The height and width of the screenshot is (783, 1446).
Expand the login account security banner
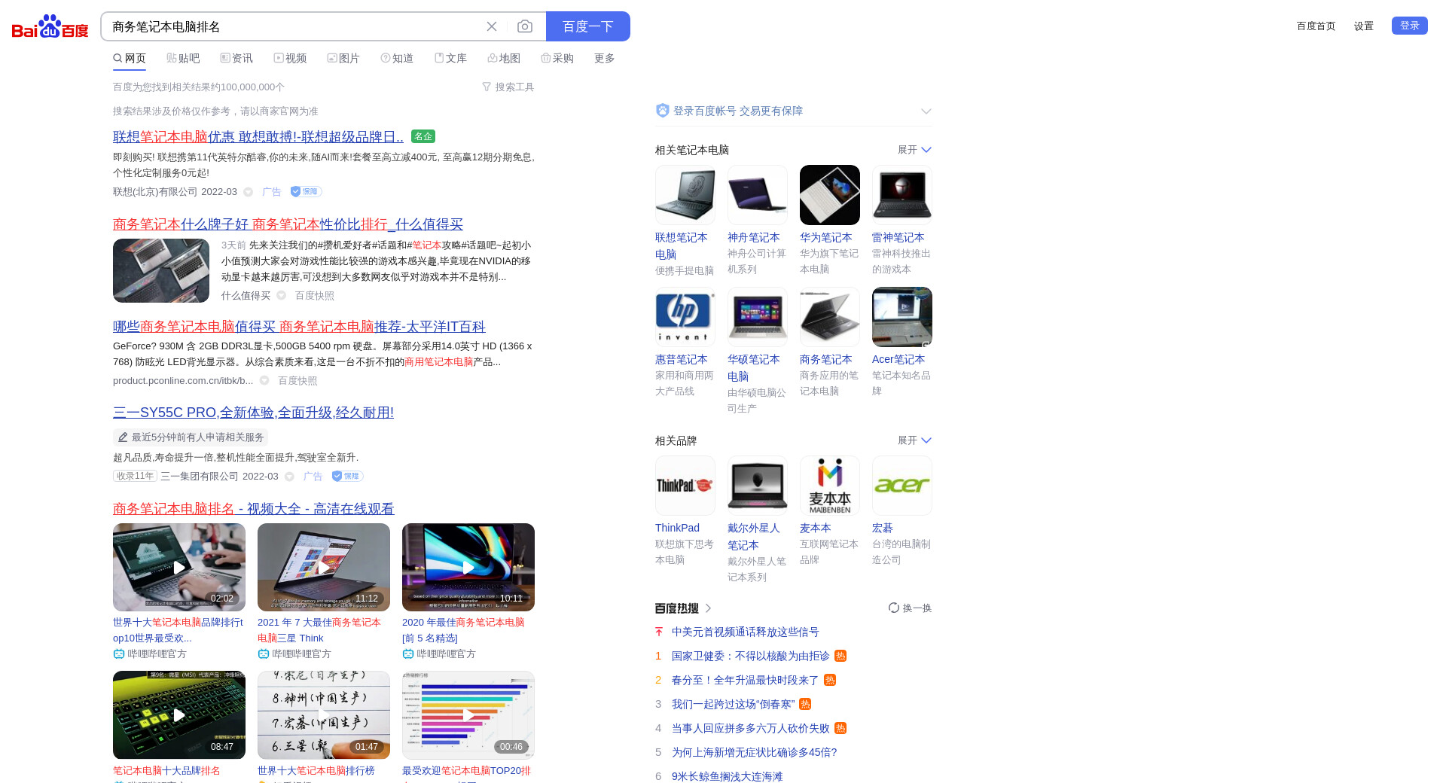(x=926, y=111)
